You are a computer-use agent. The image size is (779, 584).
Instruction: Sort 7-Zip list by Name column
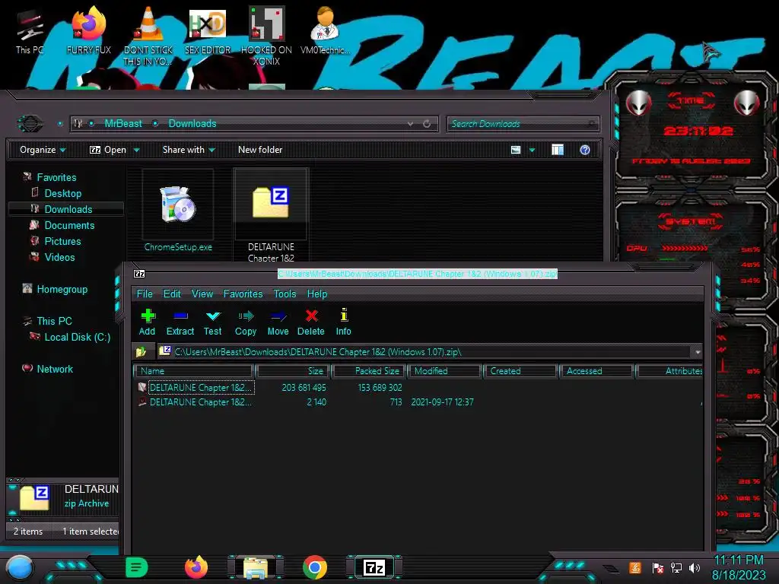point(193,371)
